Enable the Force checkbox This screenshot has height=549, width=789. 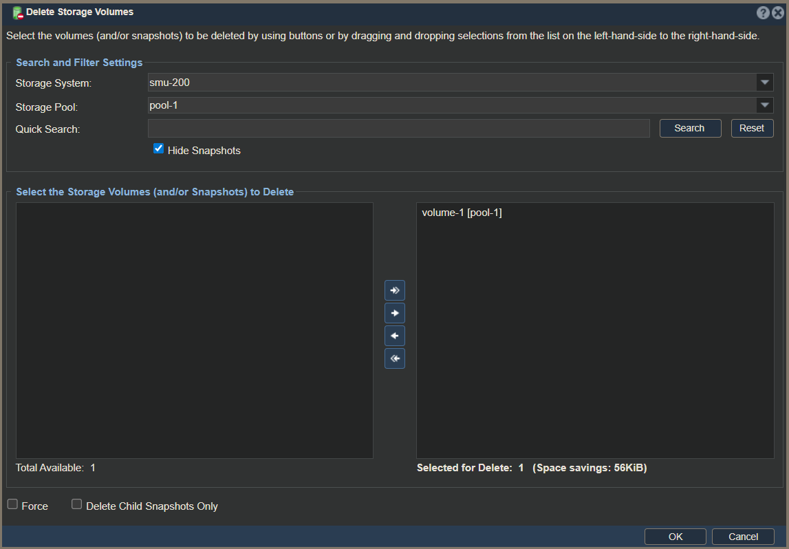[x=12, y=504]
